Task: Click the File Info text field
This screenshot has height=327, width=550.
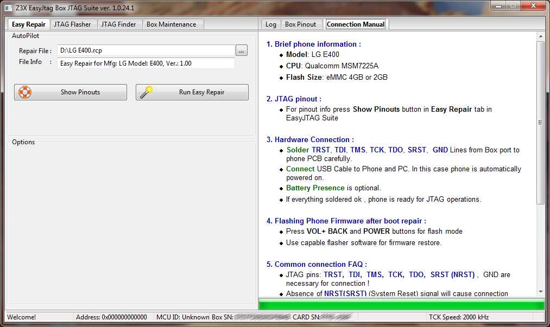Action: point(146,63)
